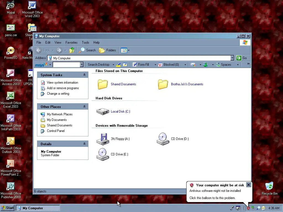Select the Shared Documents folder icon
The height and width of the screenshot is (212, 283).
coord(103,84)
